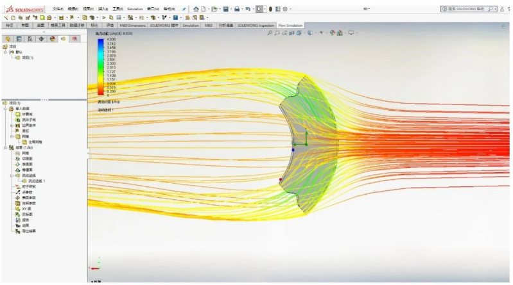Screen dimensions: 513x285
Task: Expand the 边界条件 tree node
Action: 12,126
